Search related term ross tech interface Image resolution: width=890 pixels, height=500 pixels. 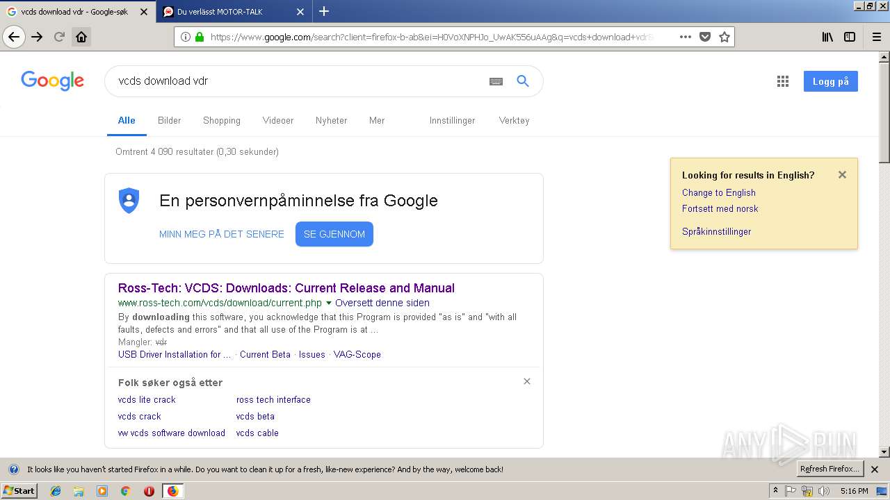pos(273,400)
